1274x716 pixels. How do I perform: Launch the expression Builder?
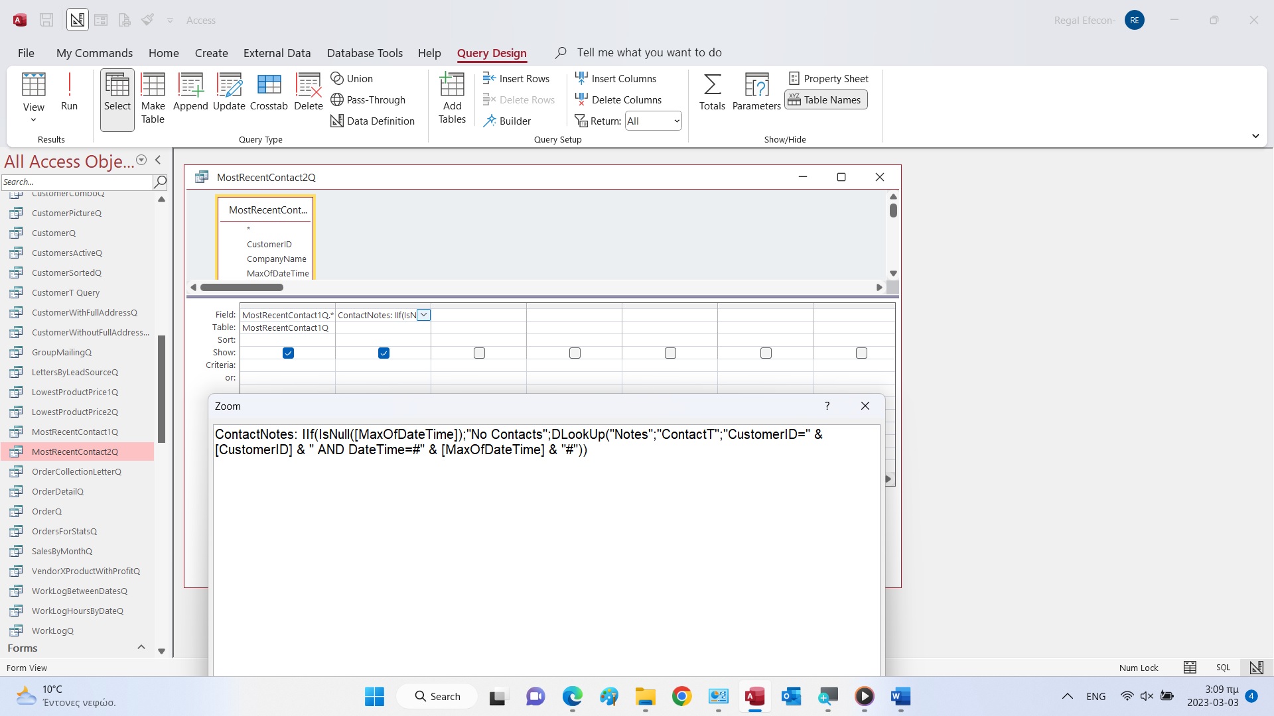(508, 121)
